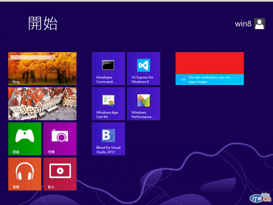
Task: Click the magnifier in Bing tile
Action: 52,57
